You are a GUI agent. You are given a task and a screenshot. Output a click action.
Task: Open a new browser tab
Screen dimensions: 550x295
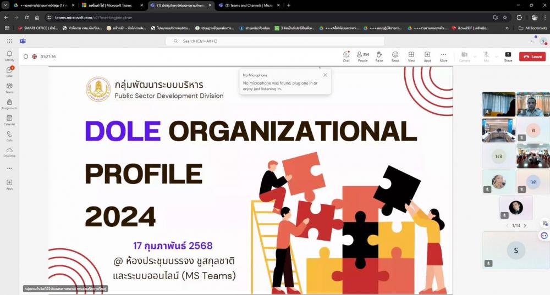coord(289,5)
